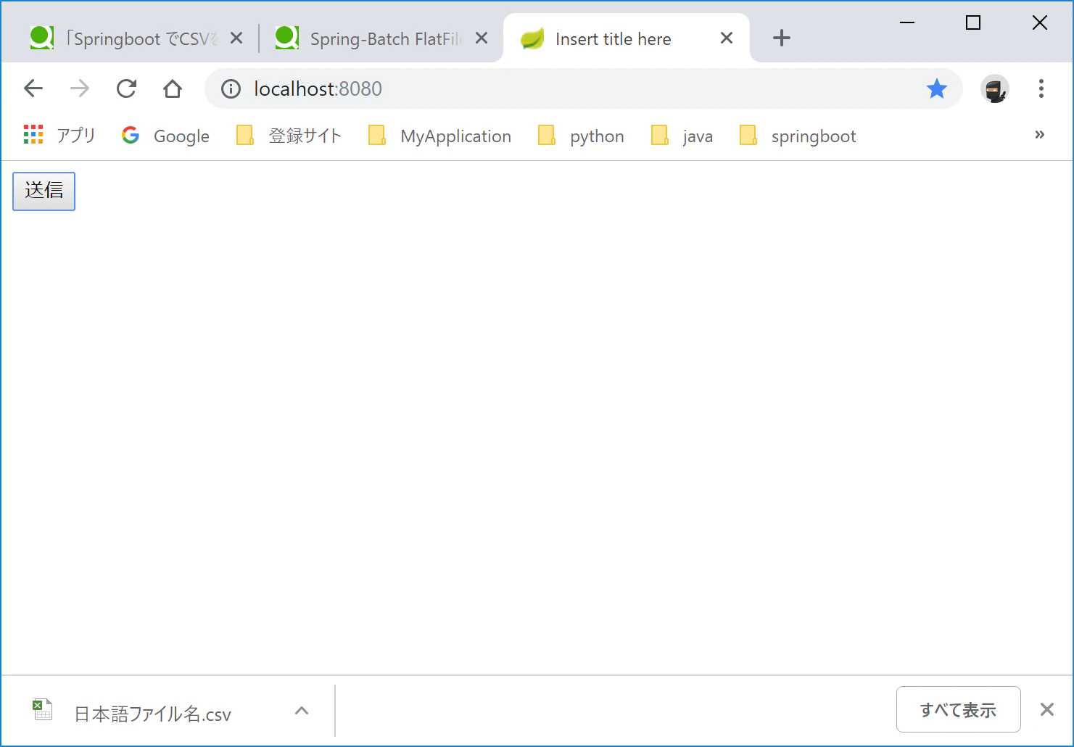Minimize the Chrome window
The width and height of the screenshot is (1074, 747).
pos(907,22)
